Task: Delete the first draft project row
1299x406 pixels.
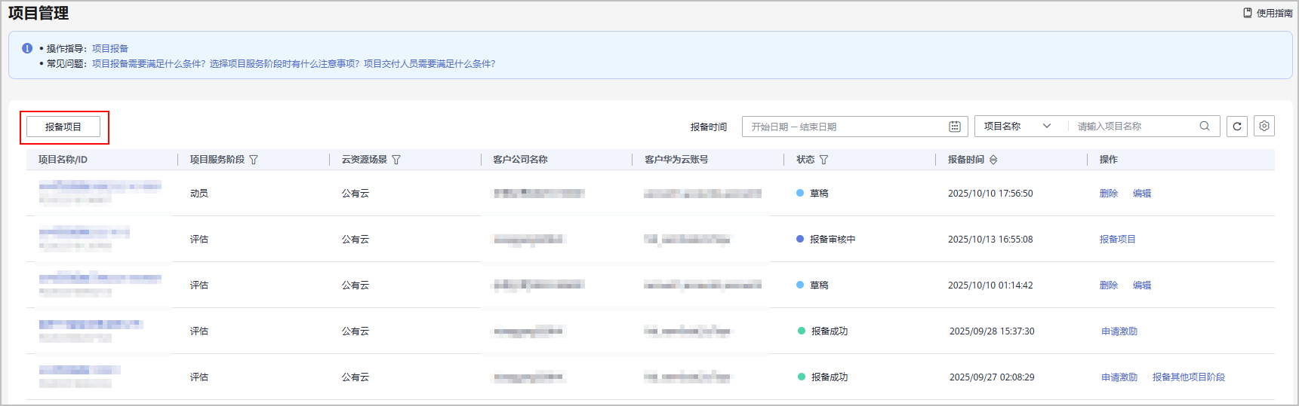Action: pyautogui.click(x=1108, y=194)
